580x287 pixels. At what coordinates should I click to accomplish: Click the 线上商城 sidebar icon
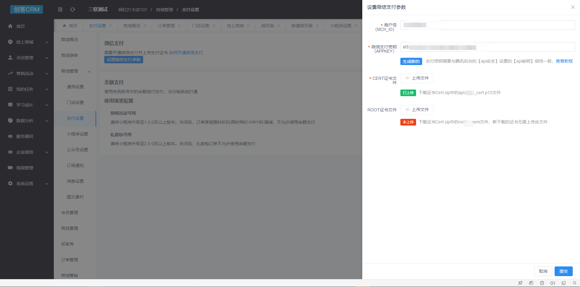pyautogui.click(x=10, y=42)
